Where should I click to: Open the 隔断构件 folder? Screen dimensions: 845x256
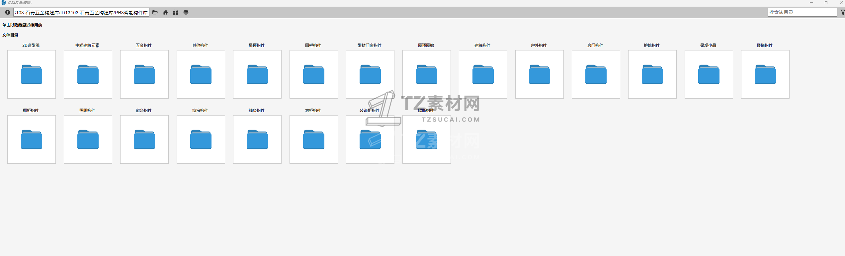pos(427,139)
